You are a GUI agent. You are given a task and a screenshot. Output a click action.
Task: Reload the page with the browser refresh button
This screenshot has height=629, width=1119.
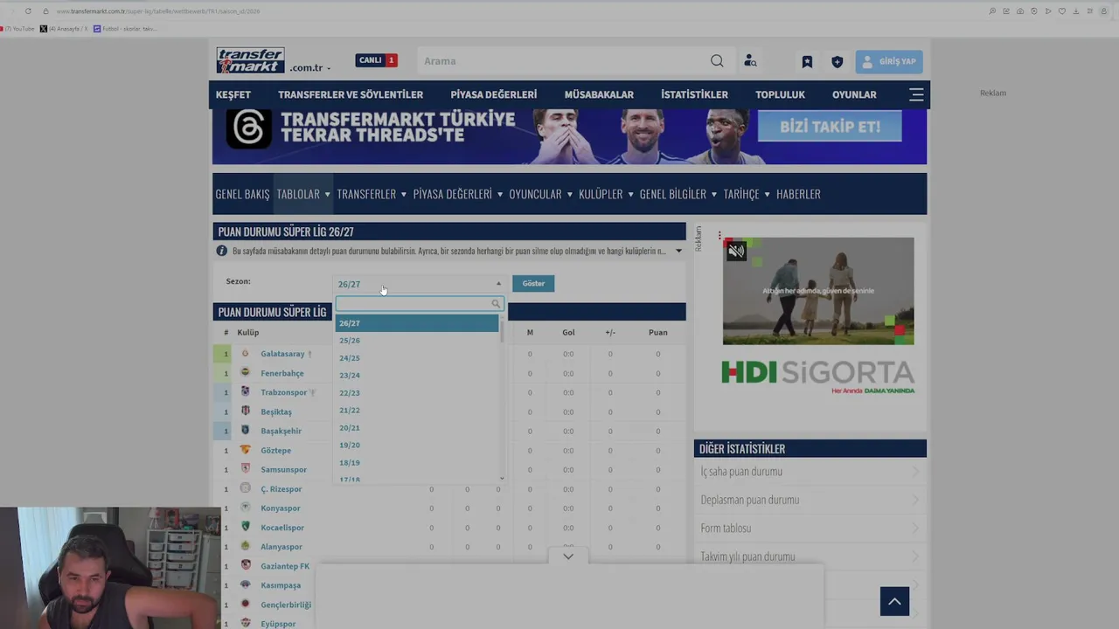coord(28,11)
